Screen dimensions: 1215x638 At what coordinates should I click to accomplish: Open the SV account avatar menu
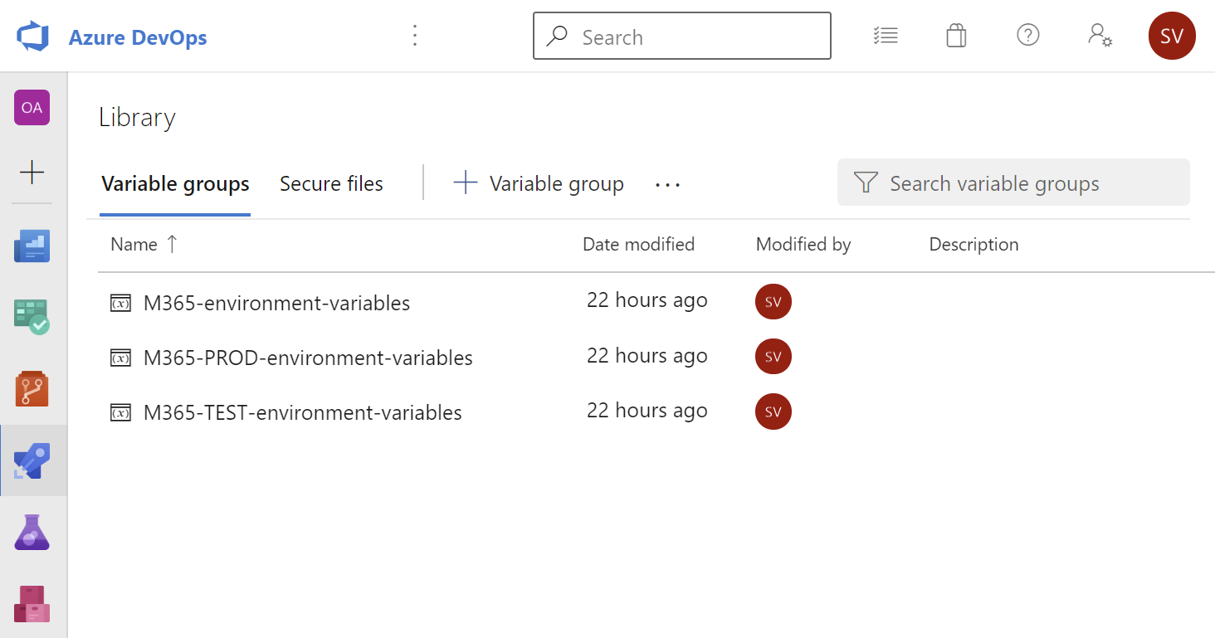(x=1172, y=36)
